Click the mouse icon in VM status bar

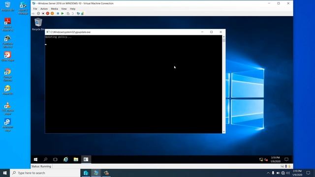click(286, 166)
